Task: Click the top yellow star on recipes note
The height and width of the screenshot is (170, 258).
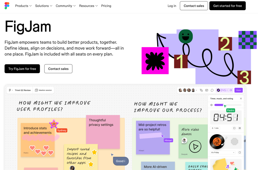Action: click(x=94, y=152)
